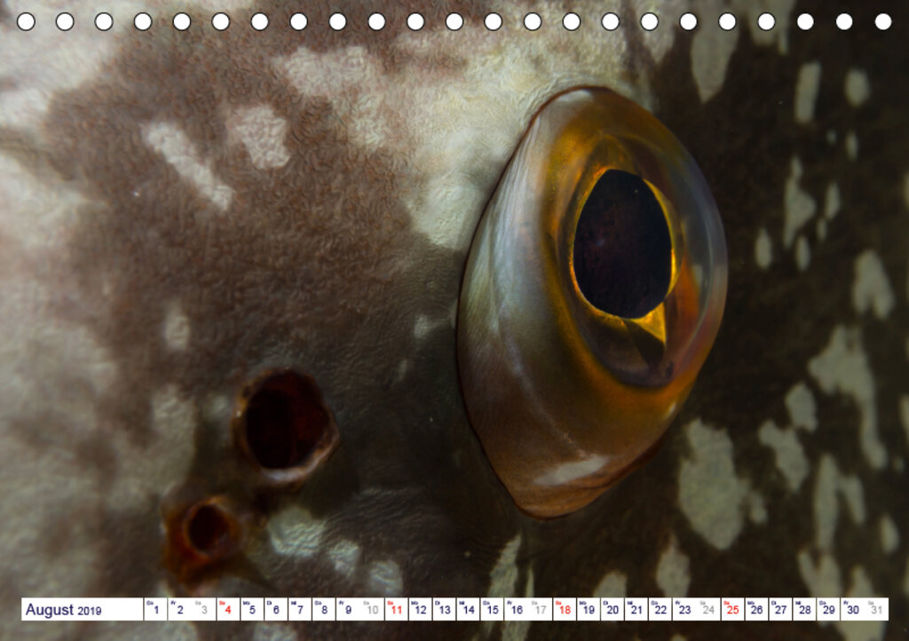Click the day 12 cell
The width and height of the screenshot is (909, 641).
(x=420, y=609)
